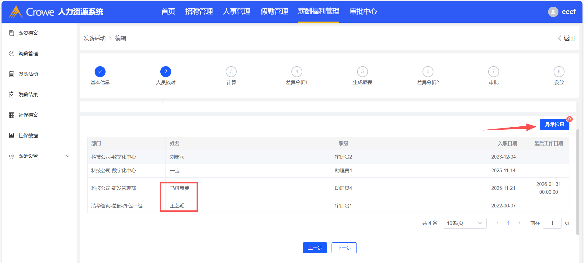Click the completed 基本信息 step checkmark

[x=100, y=72]
